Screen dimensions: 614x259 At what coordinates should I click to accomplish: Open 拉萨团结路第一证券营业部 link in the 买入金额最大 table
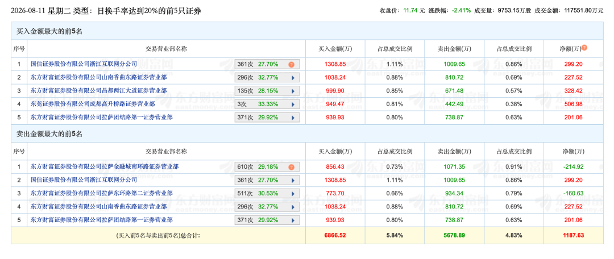click(x=101, y=117)
